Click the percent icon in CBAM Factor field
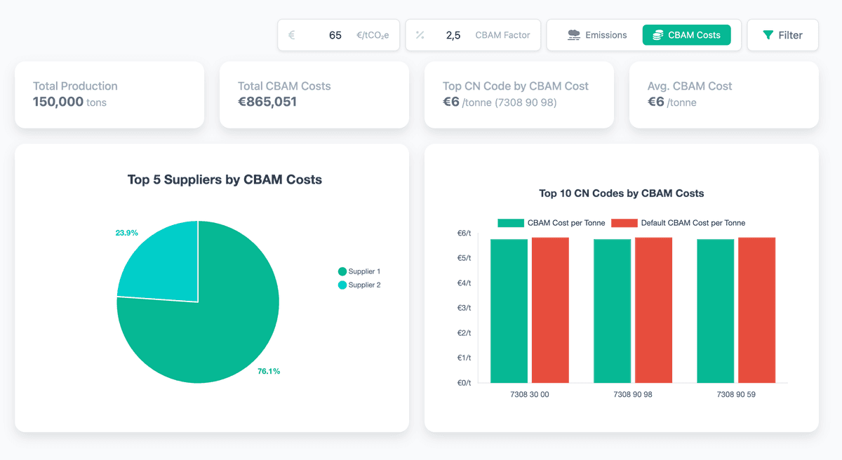Screen dimensions: 842x460 coord(420,35)
